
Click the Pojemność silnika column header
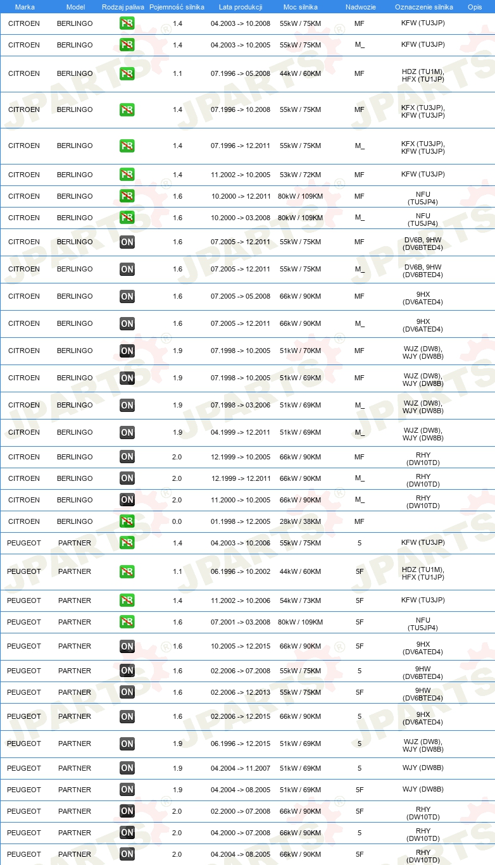click(177, 7)
